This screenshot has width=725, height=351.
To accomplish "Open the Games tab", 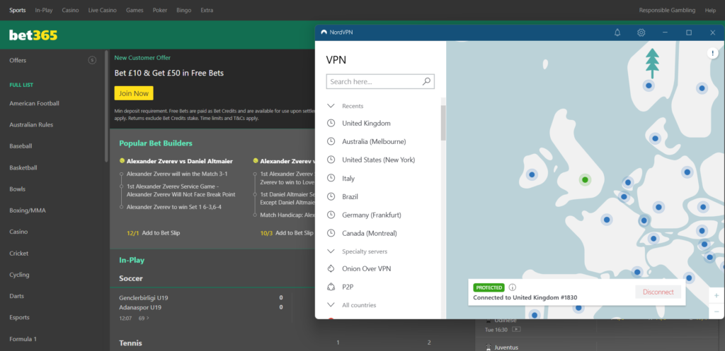I will click(135, 10).
